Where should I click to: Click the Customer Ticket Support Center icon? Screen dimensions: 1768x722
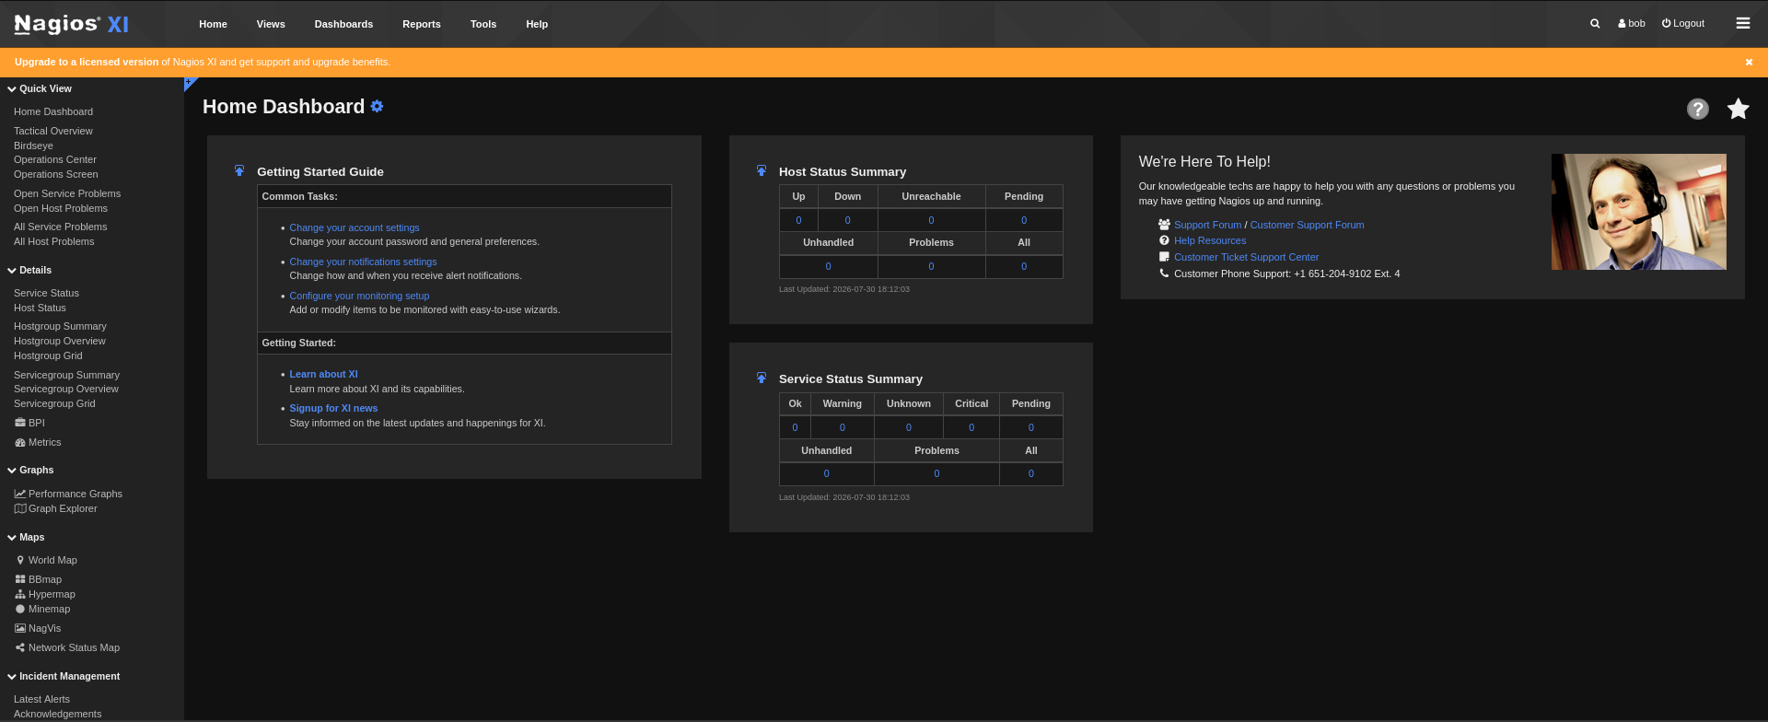(1164, 257)
